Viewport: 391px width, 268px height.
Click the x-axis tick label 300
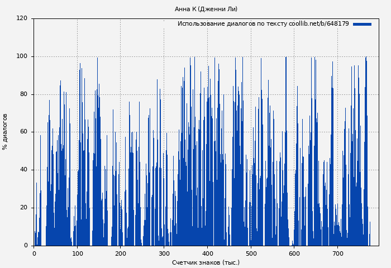point(164,253)
